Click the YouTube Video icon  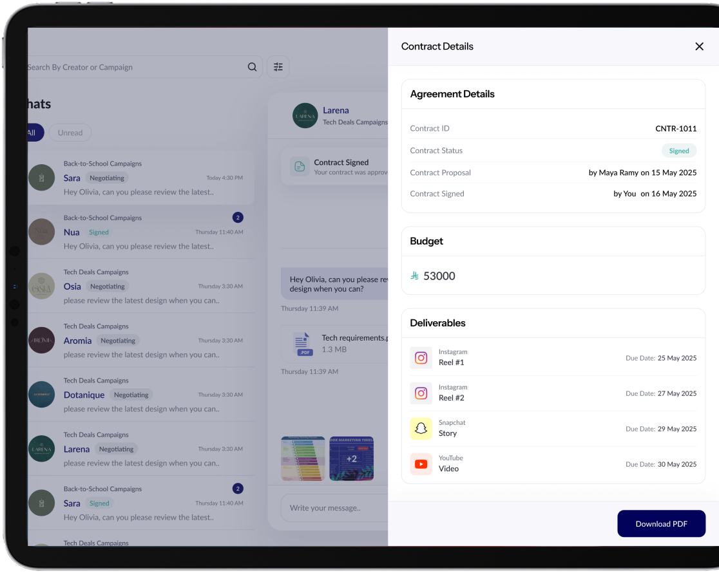(421, 464)
